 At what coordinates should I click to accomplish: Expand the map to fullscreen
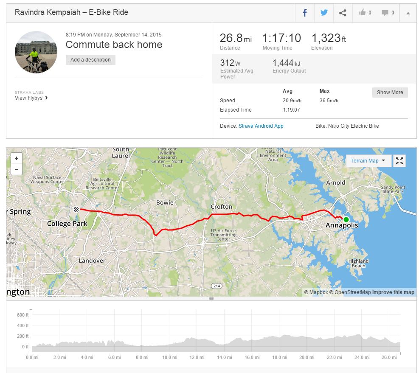pos(399,161)
